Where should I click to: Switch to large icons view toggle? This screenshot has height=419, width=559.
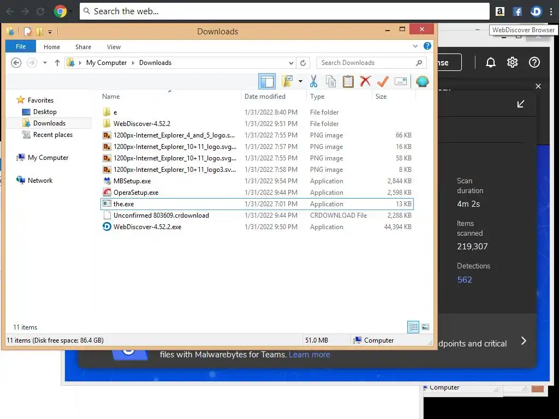coord(425,327)
